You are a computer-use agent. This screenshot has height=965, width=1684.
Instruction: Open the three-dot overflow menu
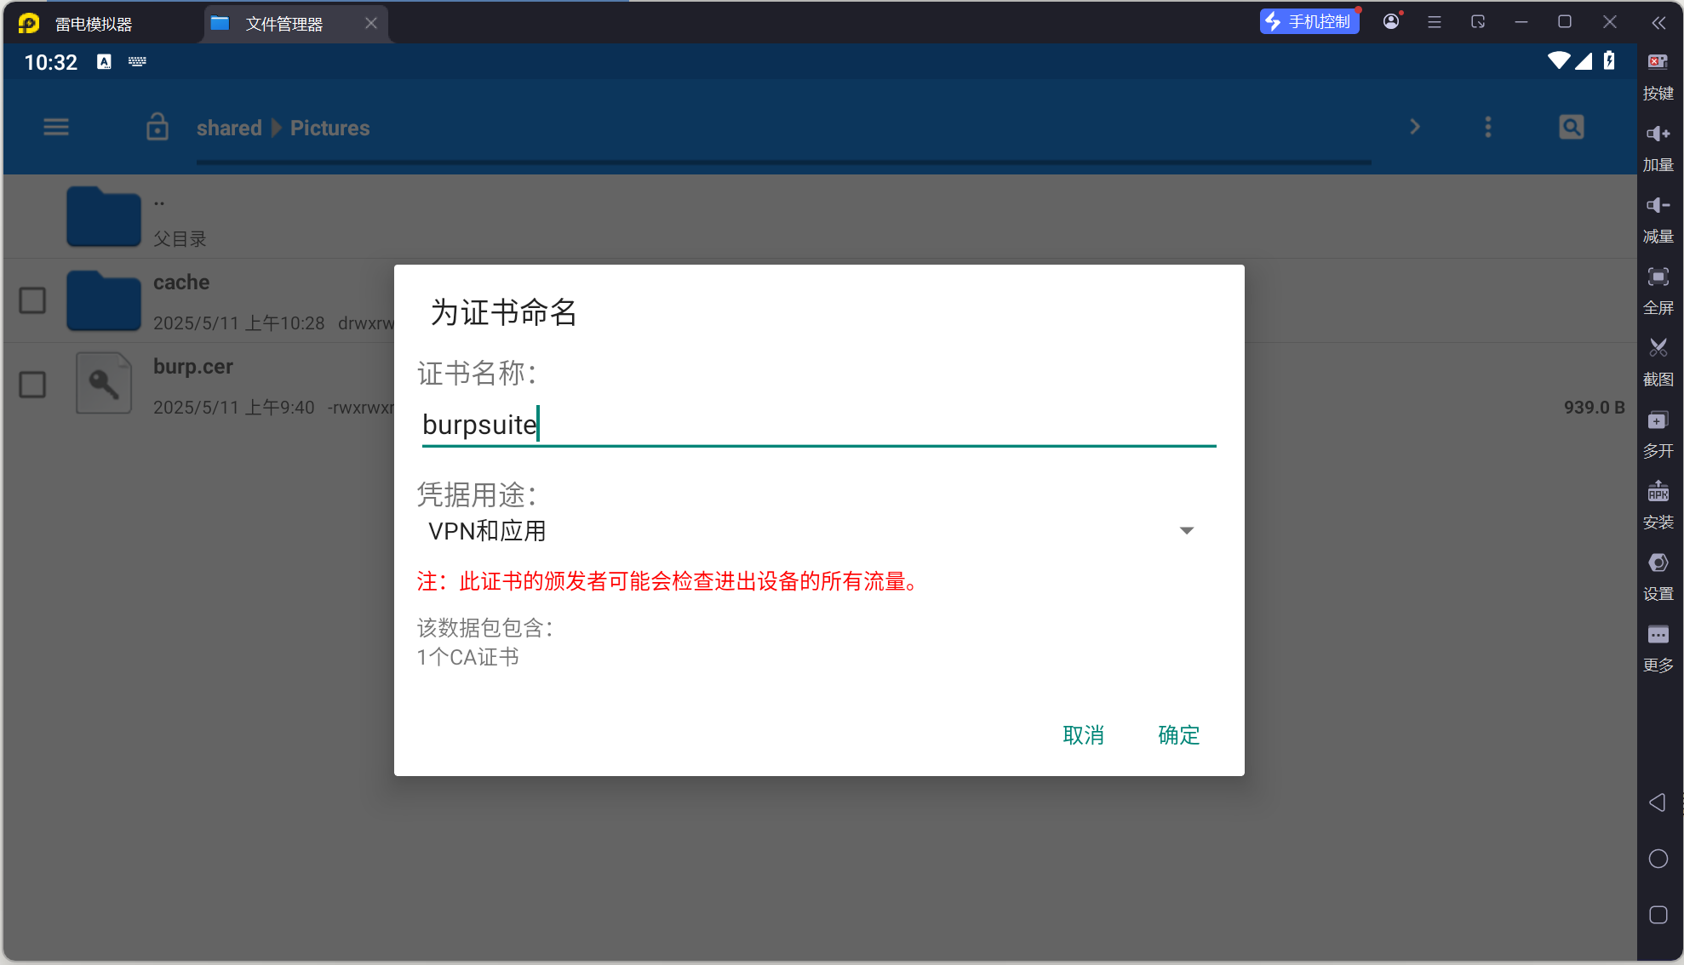pyautogui.click(x=1487, y=128)
